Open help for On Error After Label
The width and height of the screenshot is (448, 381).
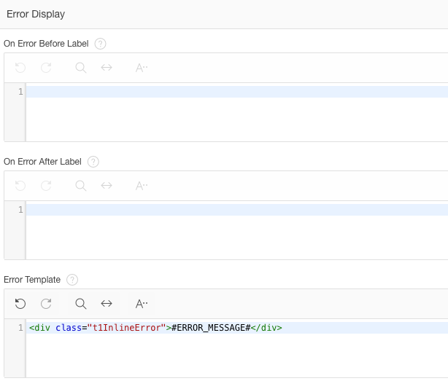click(x=93, y=162)
